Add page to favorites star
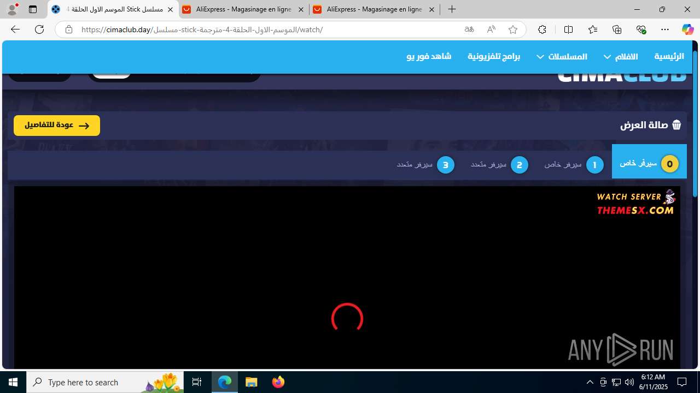The width and height of the screenshot is (700, 393). [513, 29]
